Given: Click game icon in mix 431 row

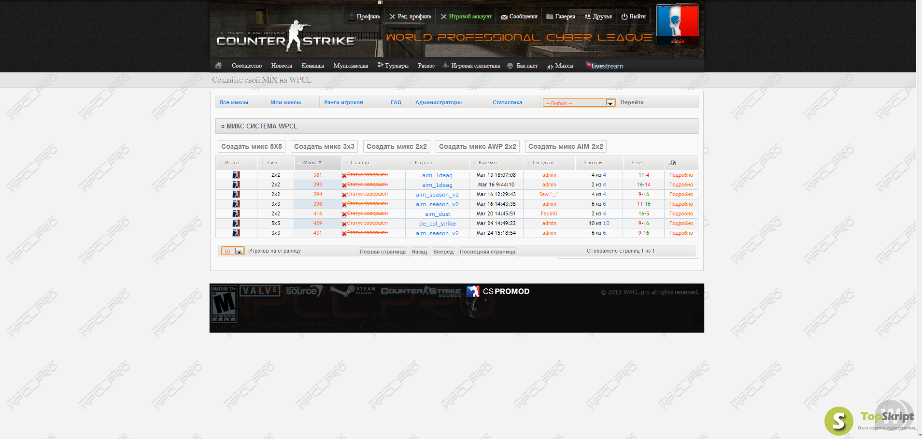Looking at the screenshot, I should tap(236, 233).
